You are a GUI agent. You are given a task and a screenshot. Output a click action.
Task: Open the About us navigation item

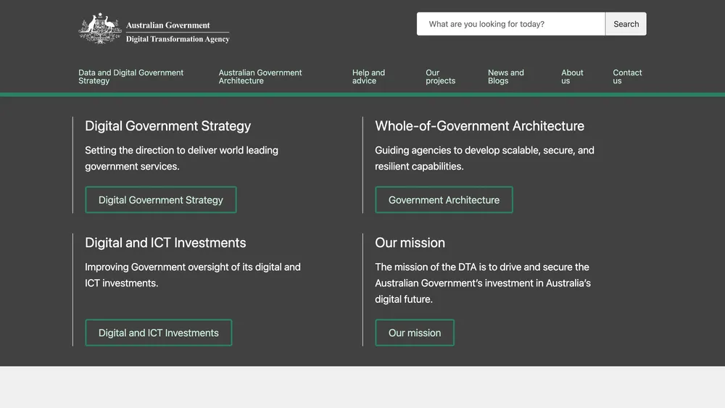click(572, 77)
